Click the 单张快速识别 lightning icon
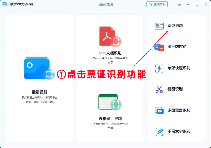 [x=159, y=68]
